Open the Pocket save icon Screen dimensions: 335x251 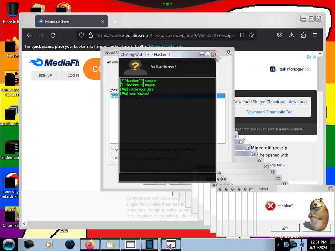click(280, 35)
